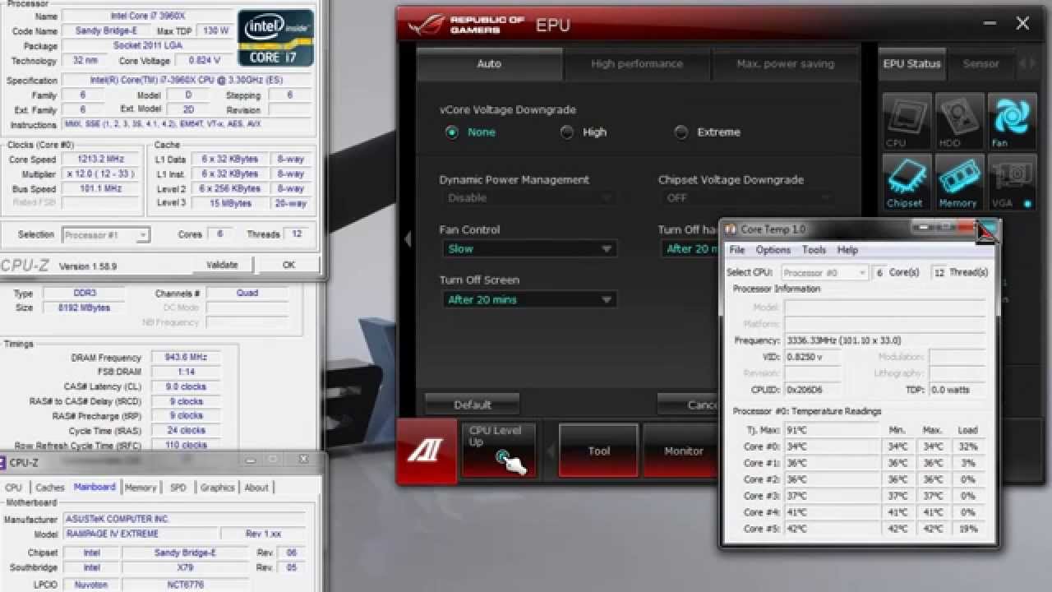Click the RAMPAGE IV EXTREME model field
The width and height of the screenshot is (1052, 592).
point(141,534)
